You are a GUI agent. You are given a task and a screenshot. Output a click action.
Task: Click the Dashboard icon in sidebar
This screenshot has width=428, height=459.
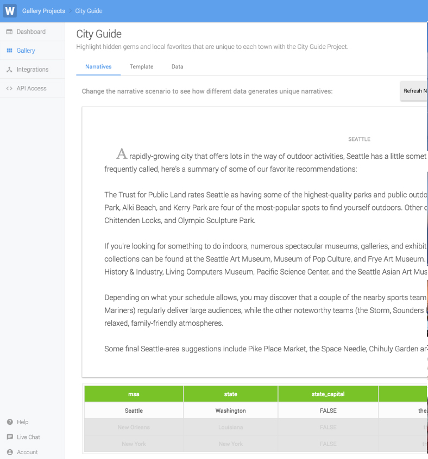click(x=9, y=32)
